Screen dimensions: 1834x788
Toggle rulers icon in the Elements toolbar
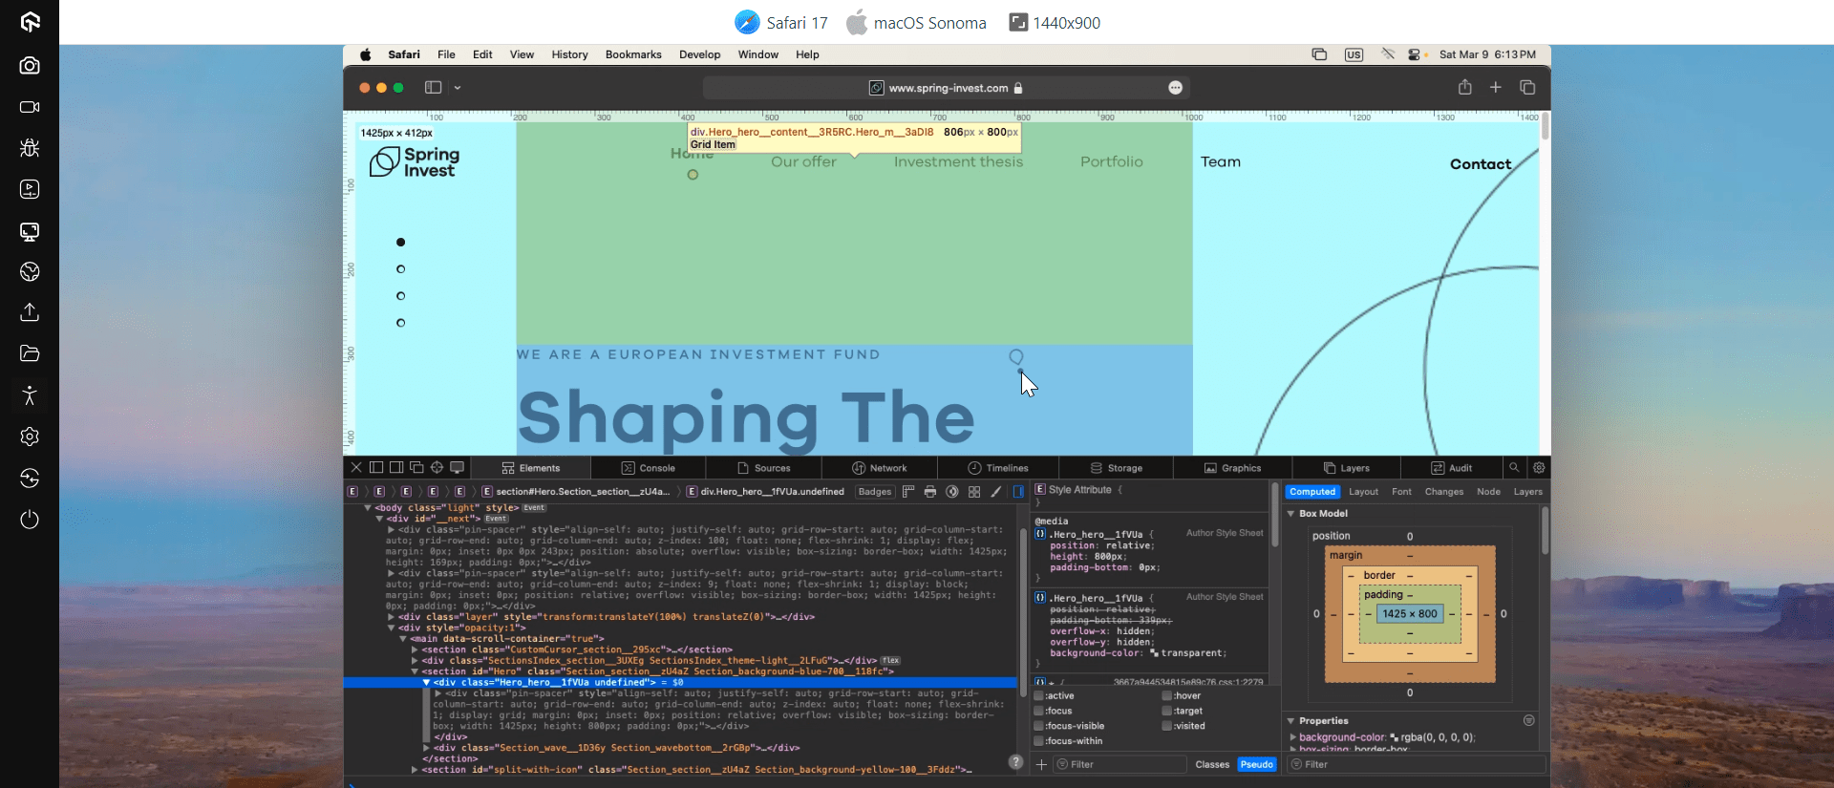[x=907, y=492]
